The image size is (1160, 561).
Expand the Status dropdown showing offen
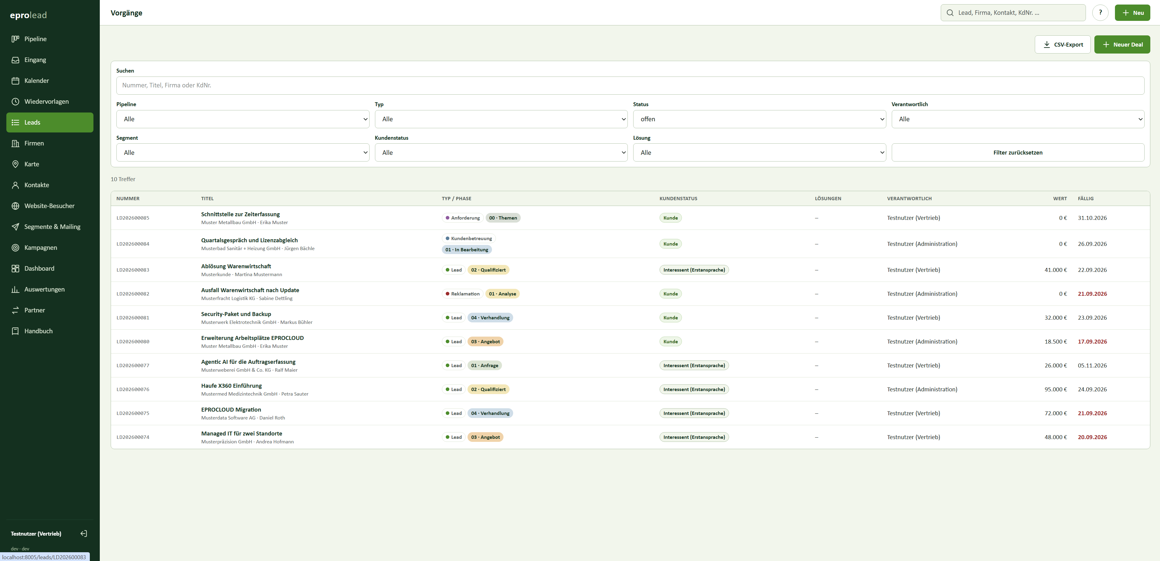click(x=759, y=119)
